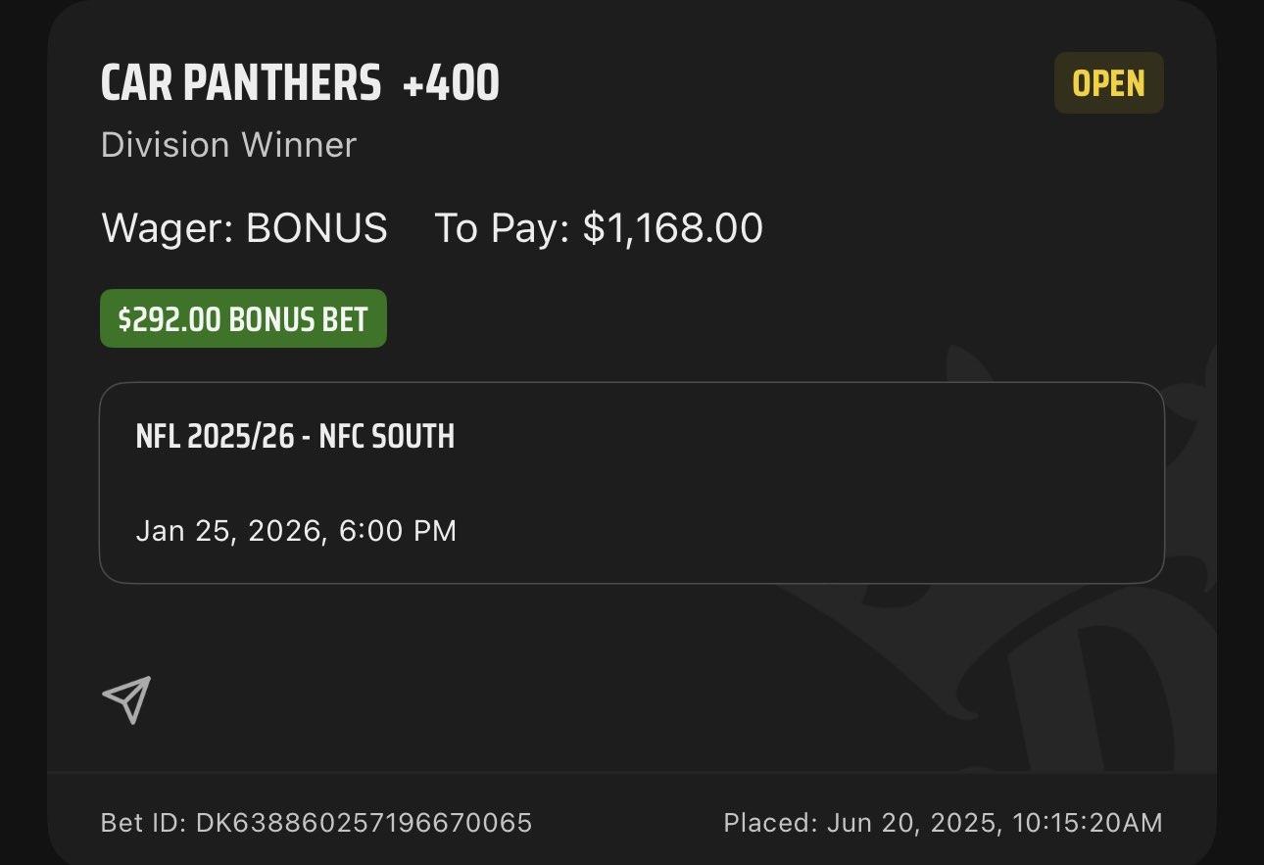The height and width of the screenshot is (865, 1264).
Task: Tap the share paper-plane icon
Action: click(126, 699)
